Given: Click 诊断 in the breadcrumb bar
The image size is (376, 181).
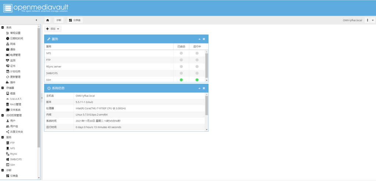Looking at the screenshot, I should click(59, 20).
